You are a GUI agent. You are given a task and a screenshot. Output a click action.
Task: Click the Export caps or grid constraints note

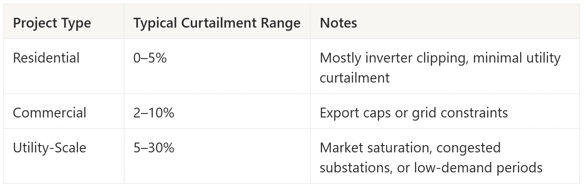tap(414, 113)
